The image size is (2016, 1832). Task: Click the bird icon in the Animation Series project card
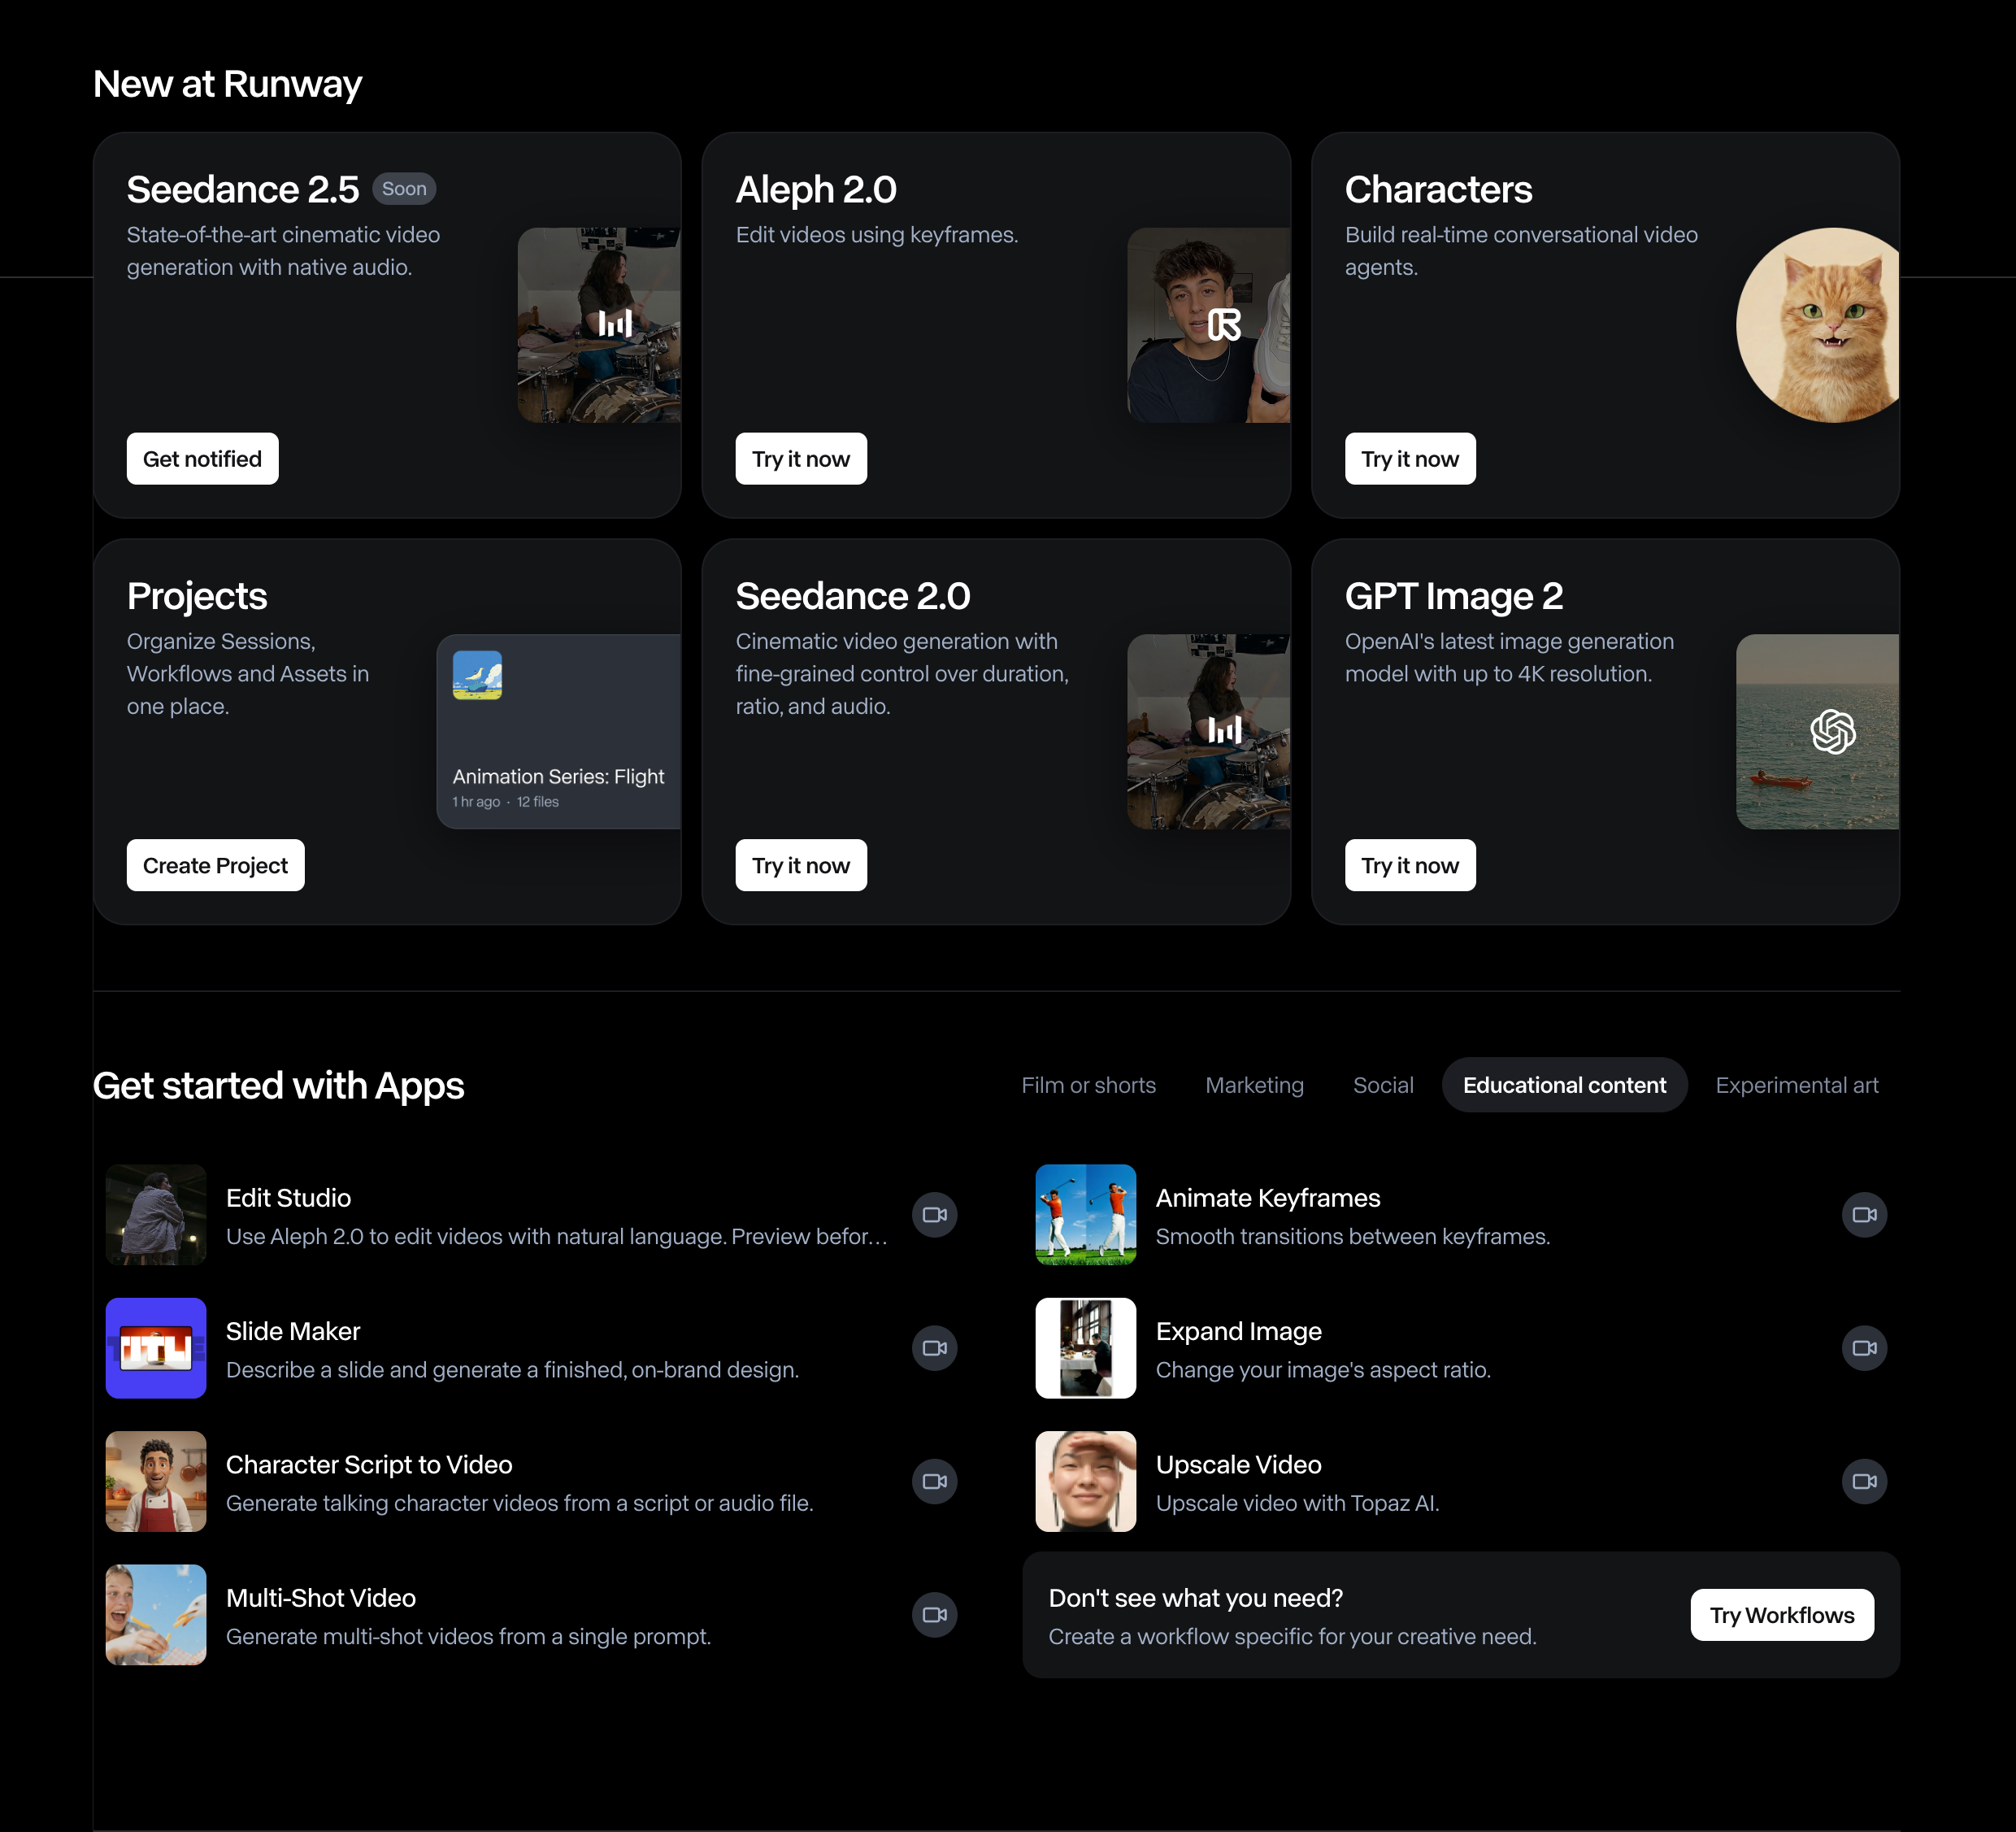click(477, 676)
